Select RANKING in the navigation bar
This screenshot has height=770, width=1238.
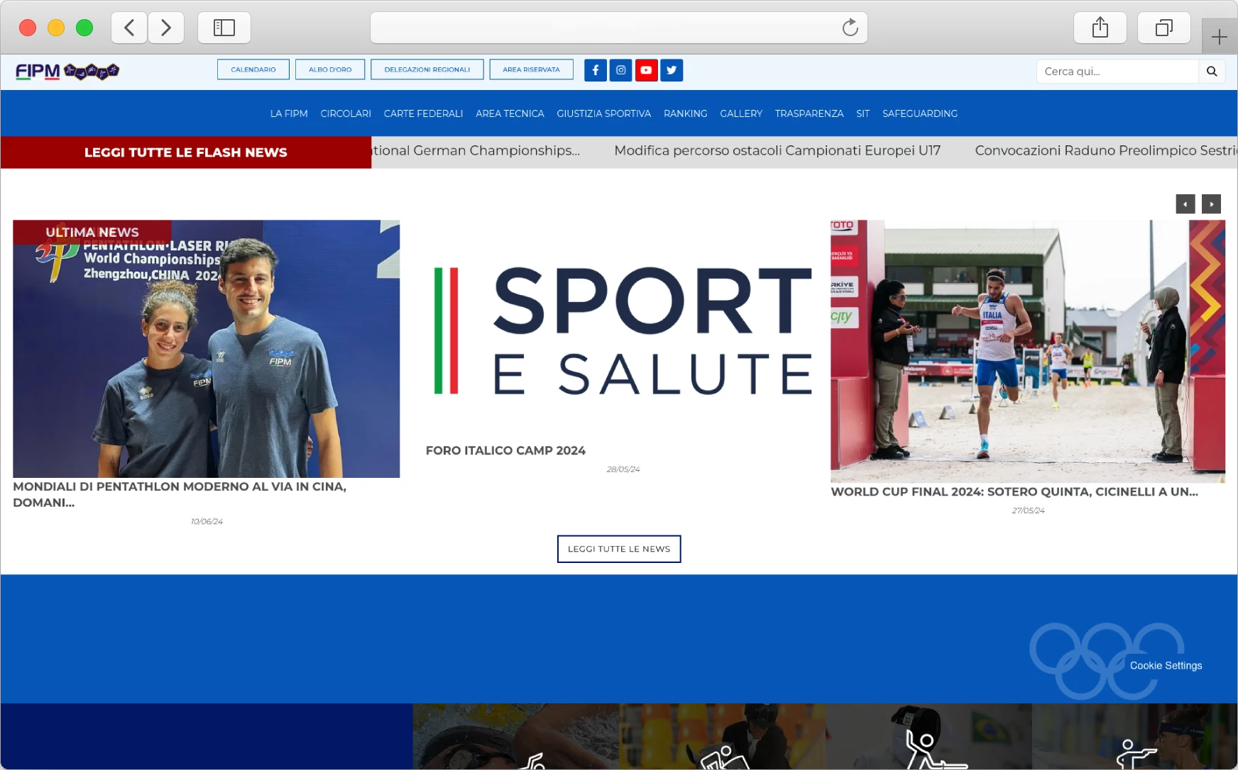[685, 113]
